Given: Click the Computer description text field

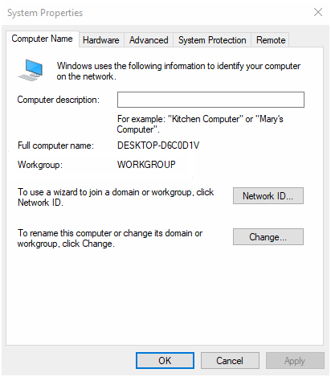Looking at the screenshot, I should click(210, 100).
